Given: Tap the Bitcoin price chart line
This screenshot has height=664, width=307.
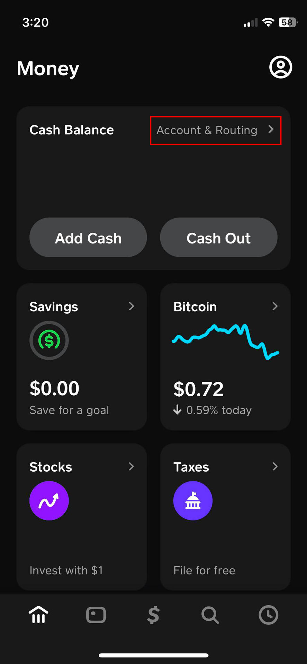Looking at the screenshot, I should (225, 341).
